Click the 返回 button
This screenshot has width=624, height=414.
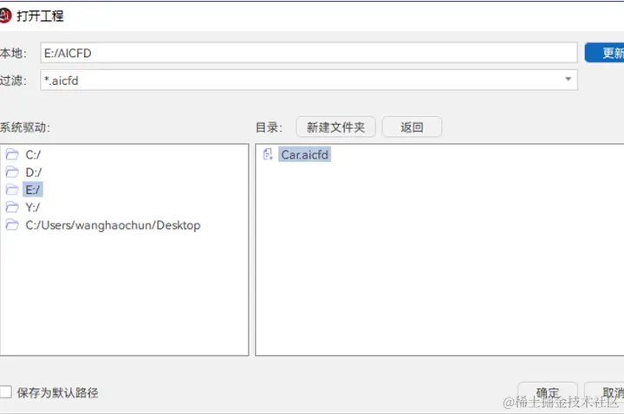[x=412, y=127]
